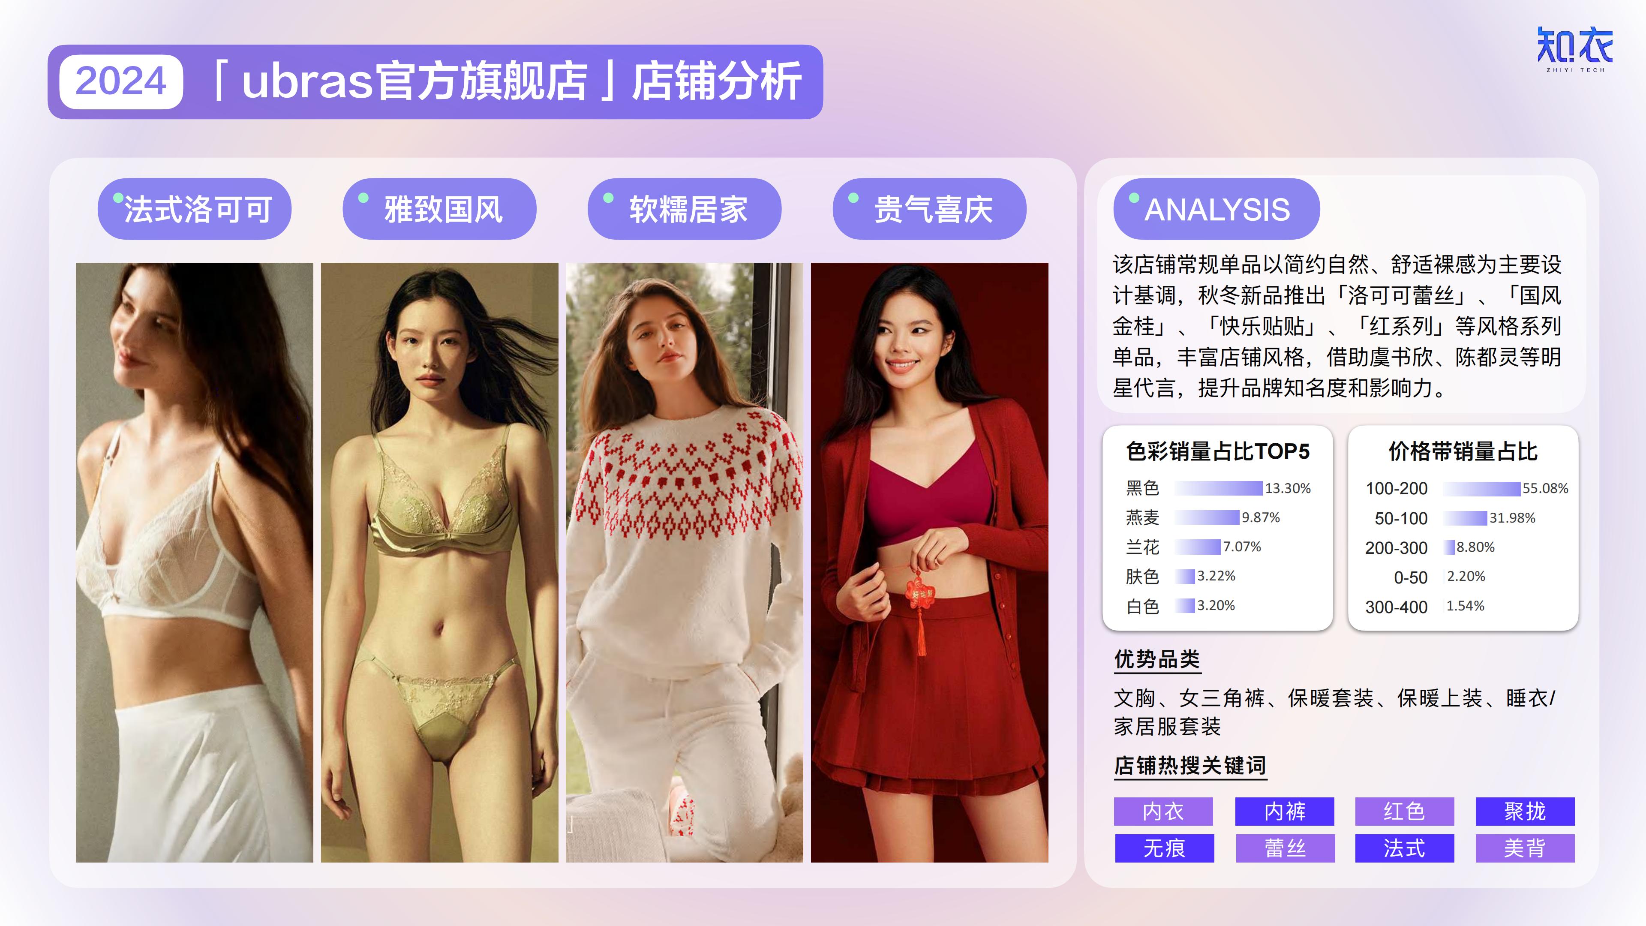Click the 贵气喜庆 style pill

(x=930, y=209)
